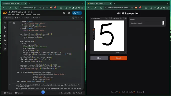Screen dimensions: 171x96
Task: Click the cloud save status icon in Colab
Action: (32, 12)
